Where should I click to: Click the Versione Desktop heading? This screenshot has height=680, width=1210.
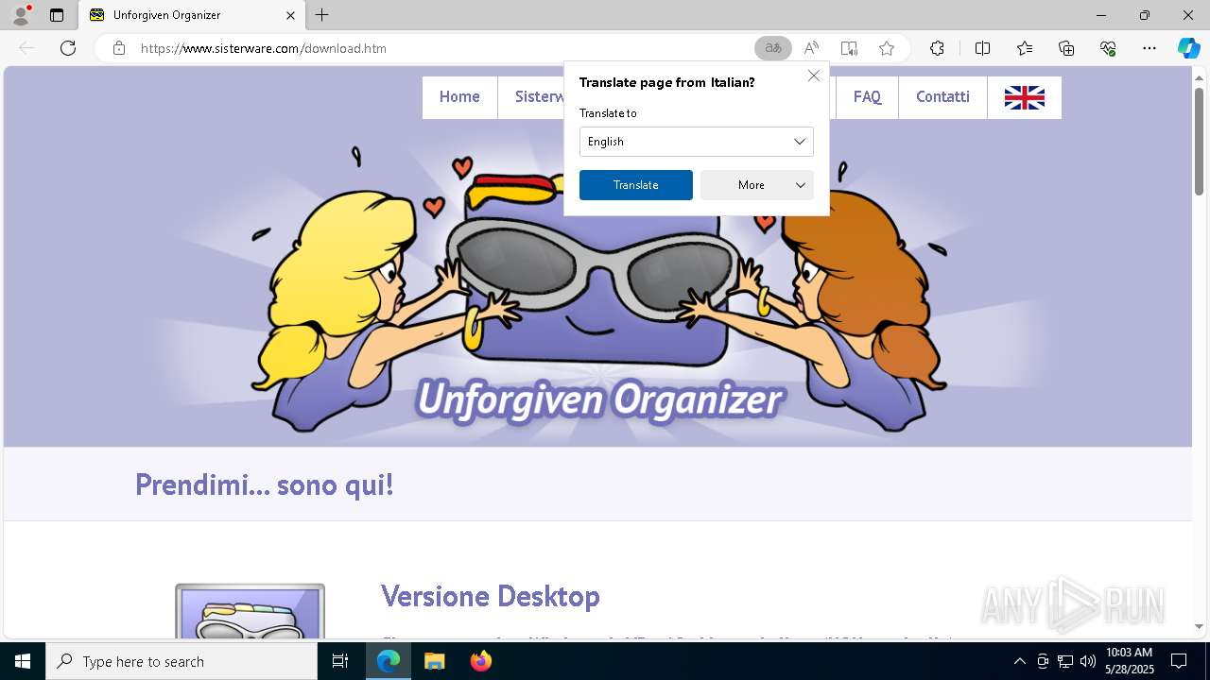491,596
